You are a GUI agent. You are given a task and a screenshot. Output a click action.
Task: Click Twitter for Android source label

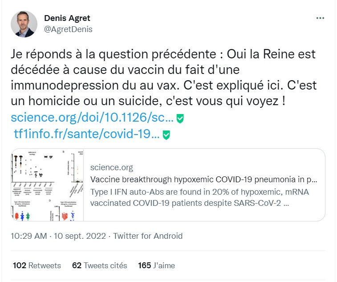coord(148,236)
